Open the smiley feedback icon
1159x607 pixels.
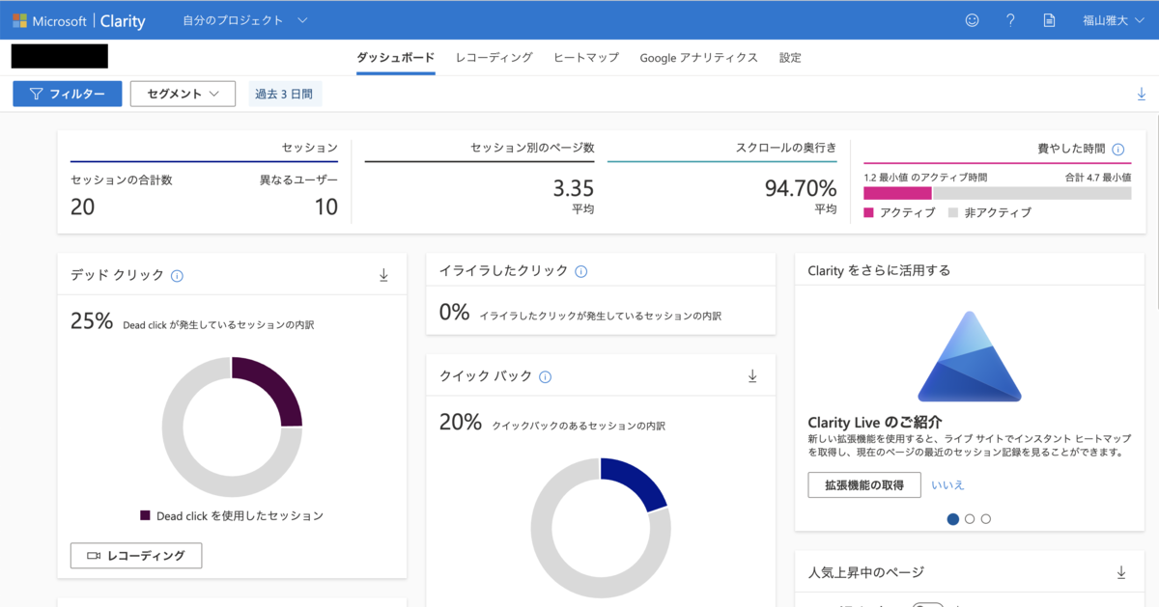pos(973,20)
